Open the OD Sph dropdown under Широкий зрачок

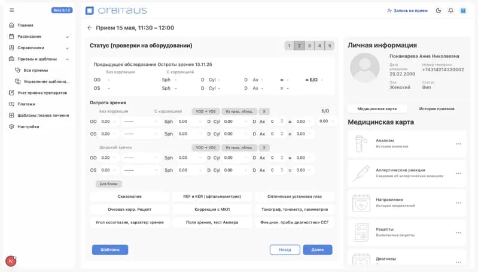pos(190,158)
